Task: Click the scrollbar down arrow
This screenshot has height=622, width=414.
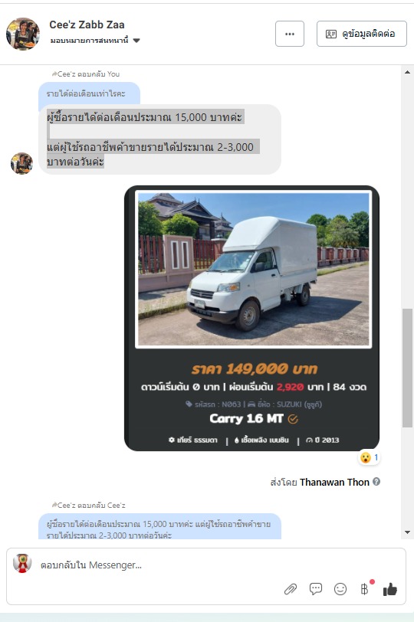Action: (x=407, y=532)
